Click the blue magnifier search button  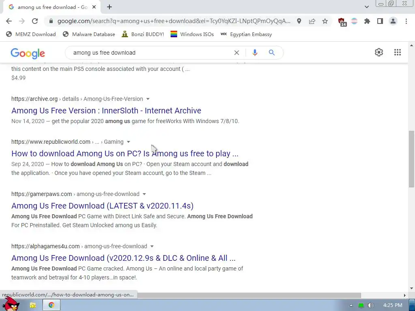pyautogui.click(x=272, y=53)
